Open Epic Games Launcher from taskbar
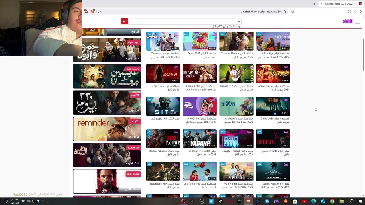The width and height of the screenshot is (365, 205). point(239,201)
